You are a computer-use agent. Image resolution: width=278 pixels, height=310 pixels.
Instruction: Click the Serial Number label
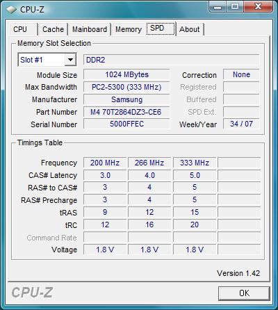[54, 124]
